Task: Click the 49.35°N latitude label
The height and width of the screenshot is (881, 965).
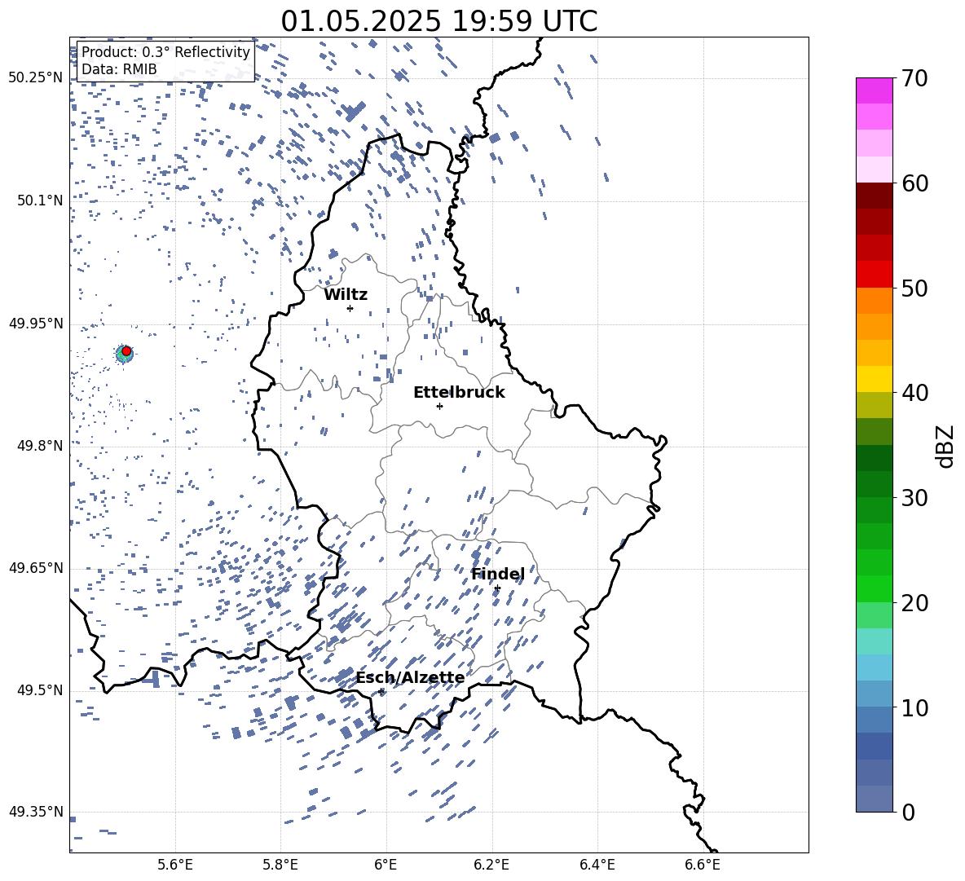Action: click(x=36, y=812)
